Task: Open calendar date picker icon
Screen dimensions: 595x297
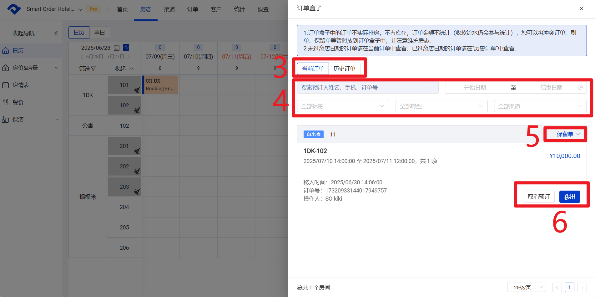Action: [117, 48]
